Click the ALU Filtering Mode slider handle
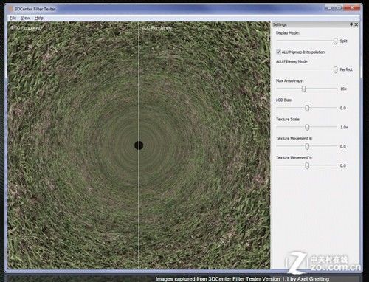Screen dimensions: 369x282 pyautogui.click(x=335, y=70)
